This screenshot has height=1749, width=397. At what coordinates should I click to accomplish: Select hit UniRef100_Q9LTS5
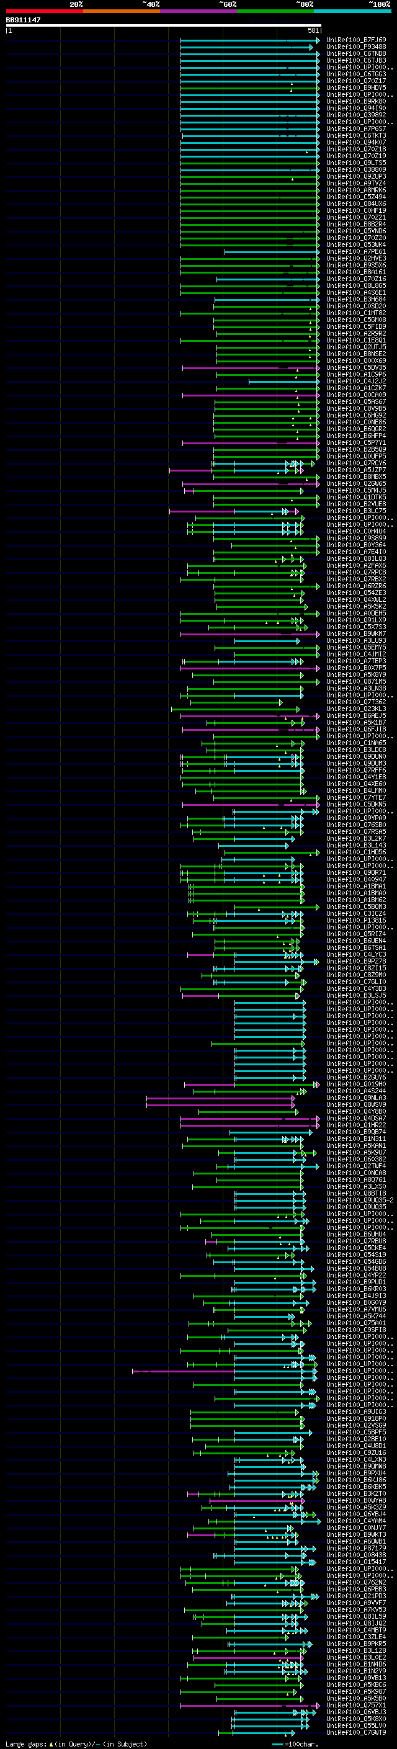[356, 163]
